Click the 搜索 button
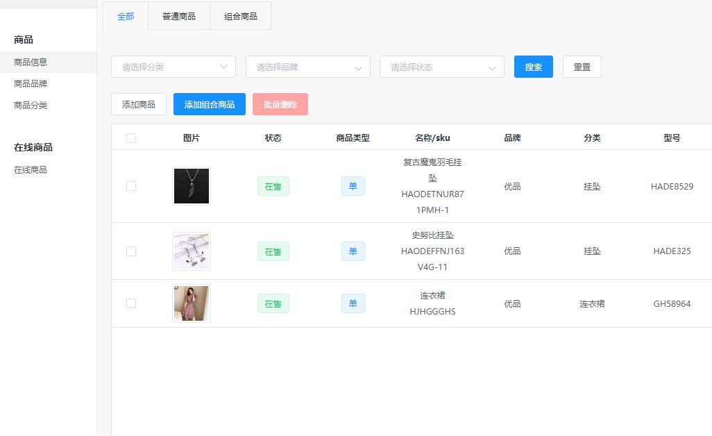This screenshot has width=712, height=436. (533, 67)
